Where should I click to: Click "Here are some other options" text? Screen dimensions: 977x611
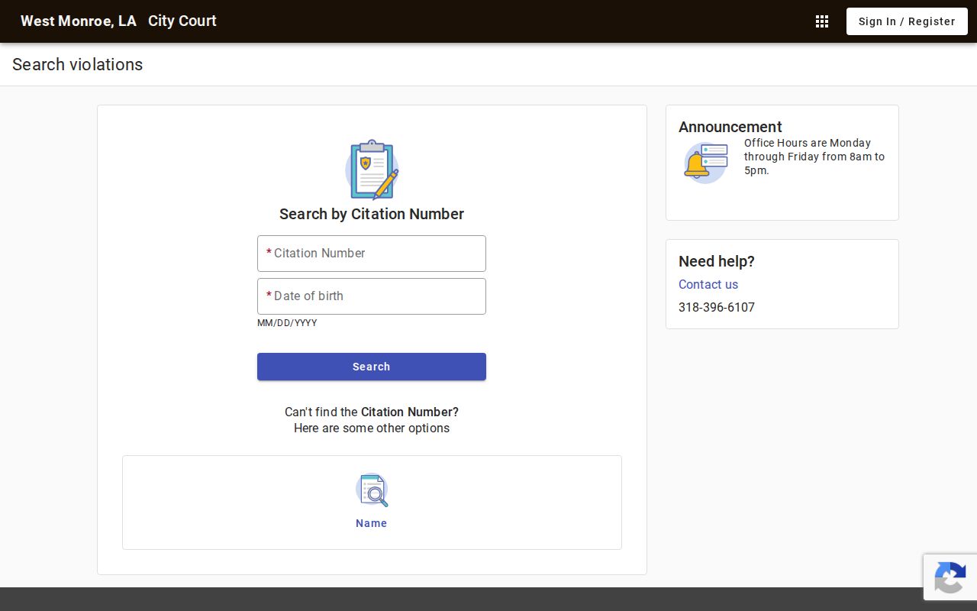tap(372, 428)
